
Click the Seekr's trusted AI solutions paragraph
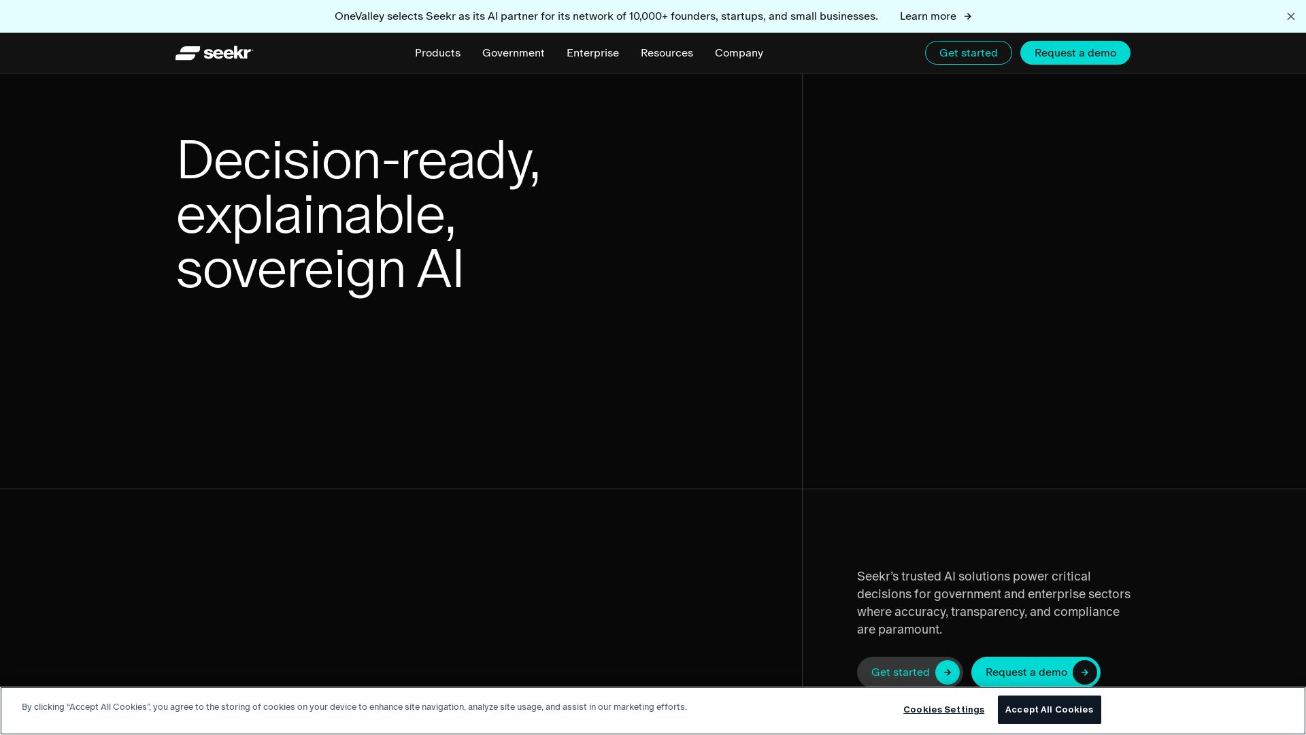[x=993, y=603]
